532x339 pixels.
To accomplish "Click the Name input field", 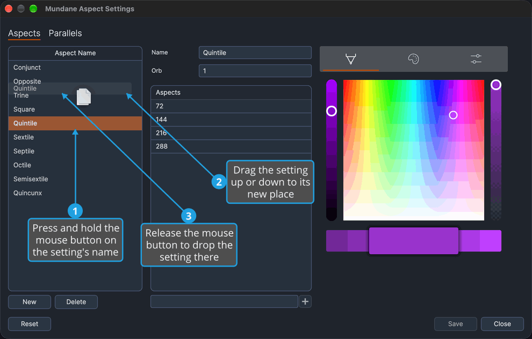I will point(255,53).
